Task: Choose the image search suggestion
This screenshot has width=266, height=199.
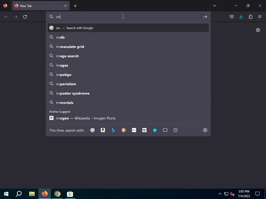Action: click(128, 56)
